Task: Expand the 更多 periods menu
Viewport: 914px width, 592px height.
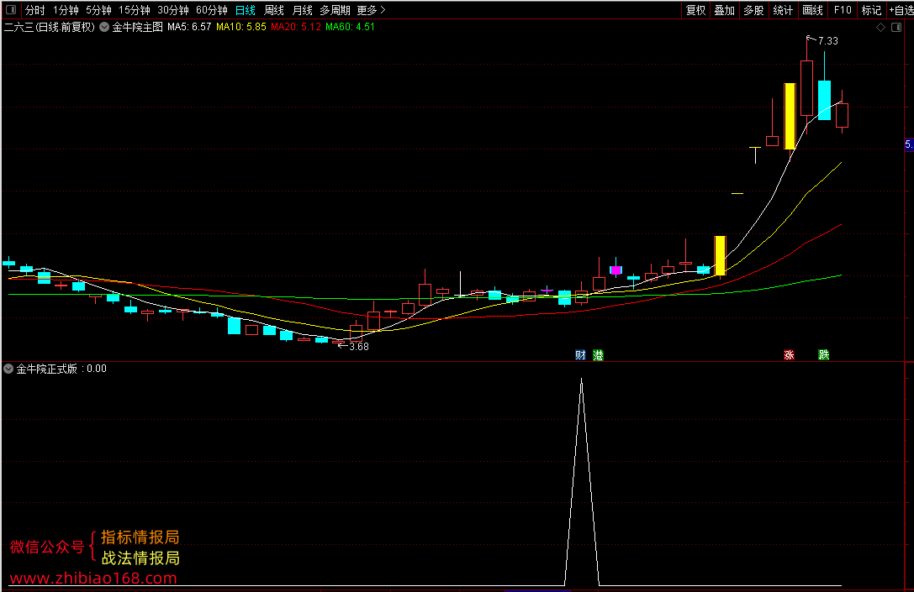Action: [x=371, y=10]
